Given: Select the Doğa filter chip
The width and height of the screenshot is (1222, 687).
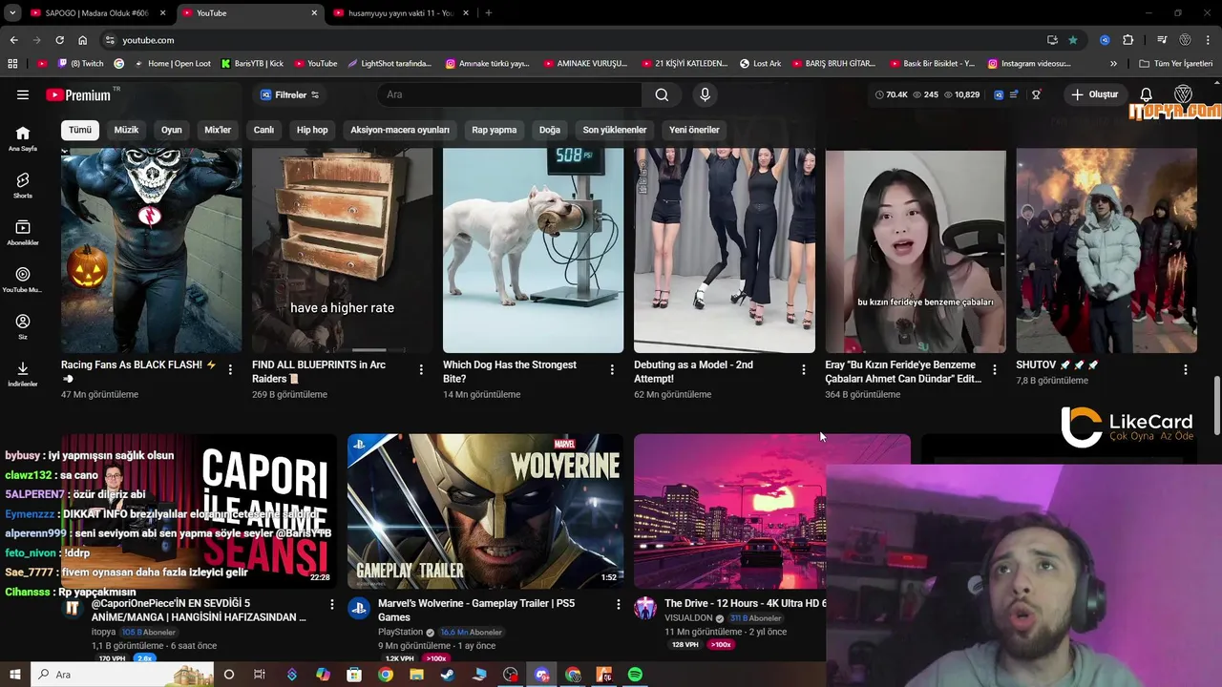Looking at the screenshot, I should pos(550,130).
